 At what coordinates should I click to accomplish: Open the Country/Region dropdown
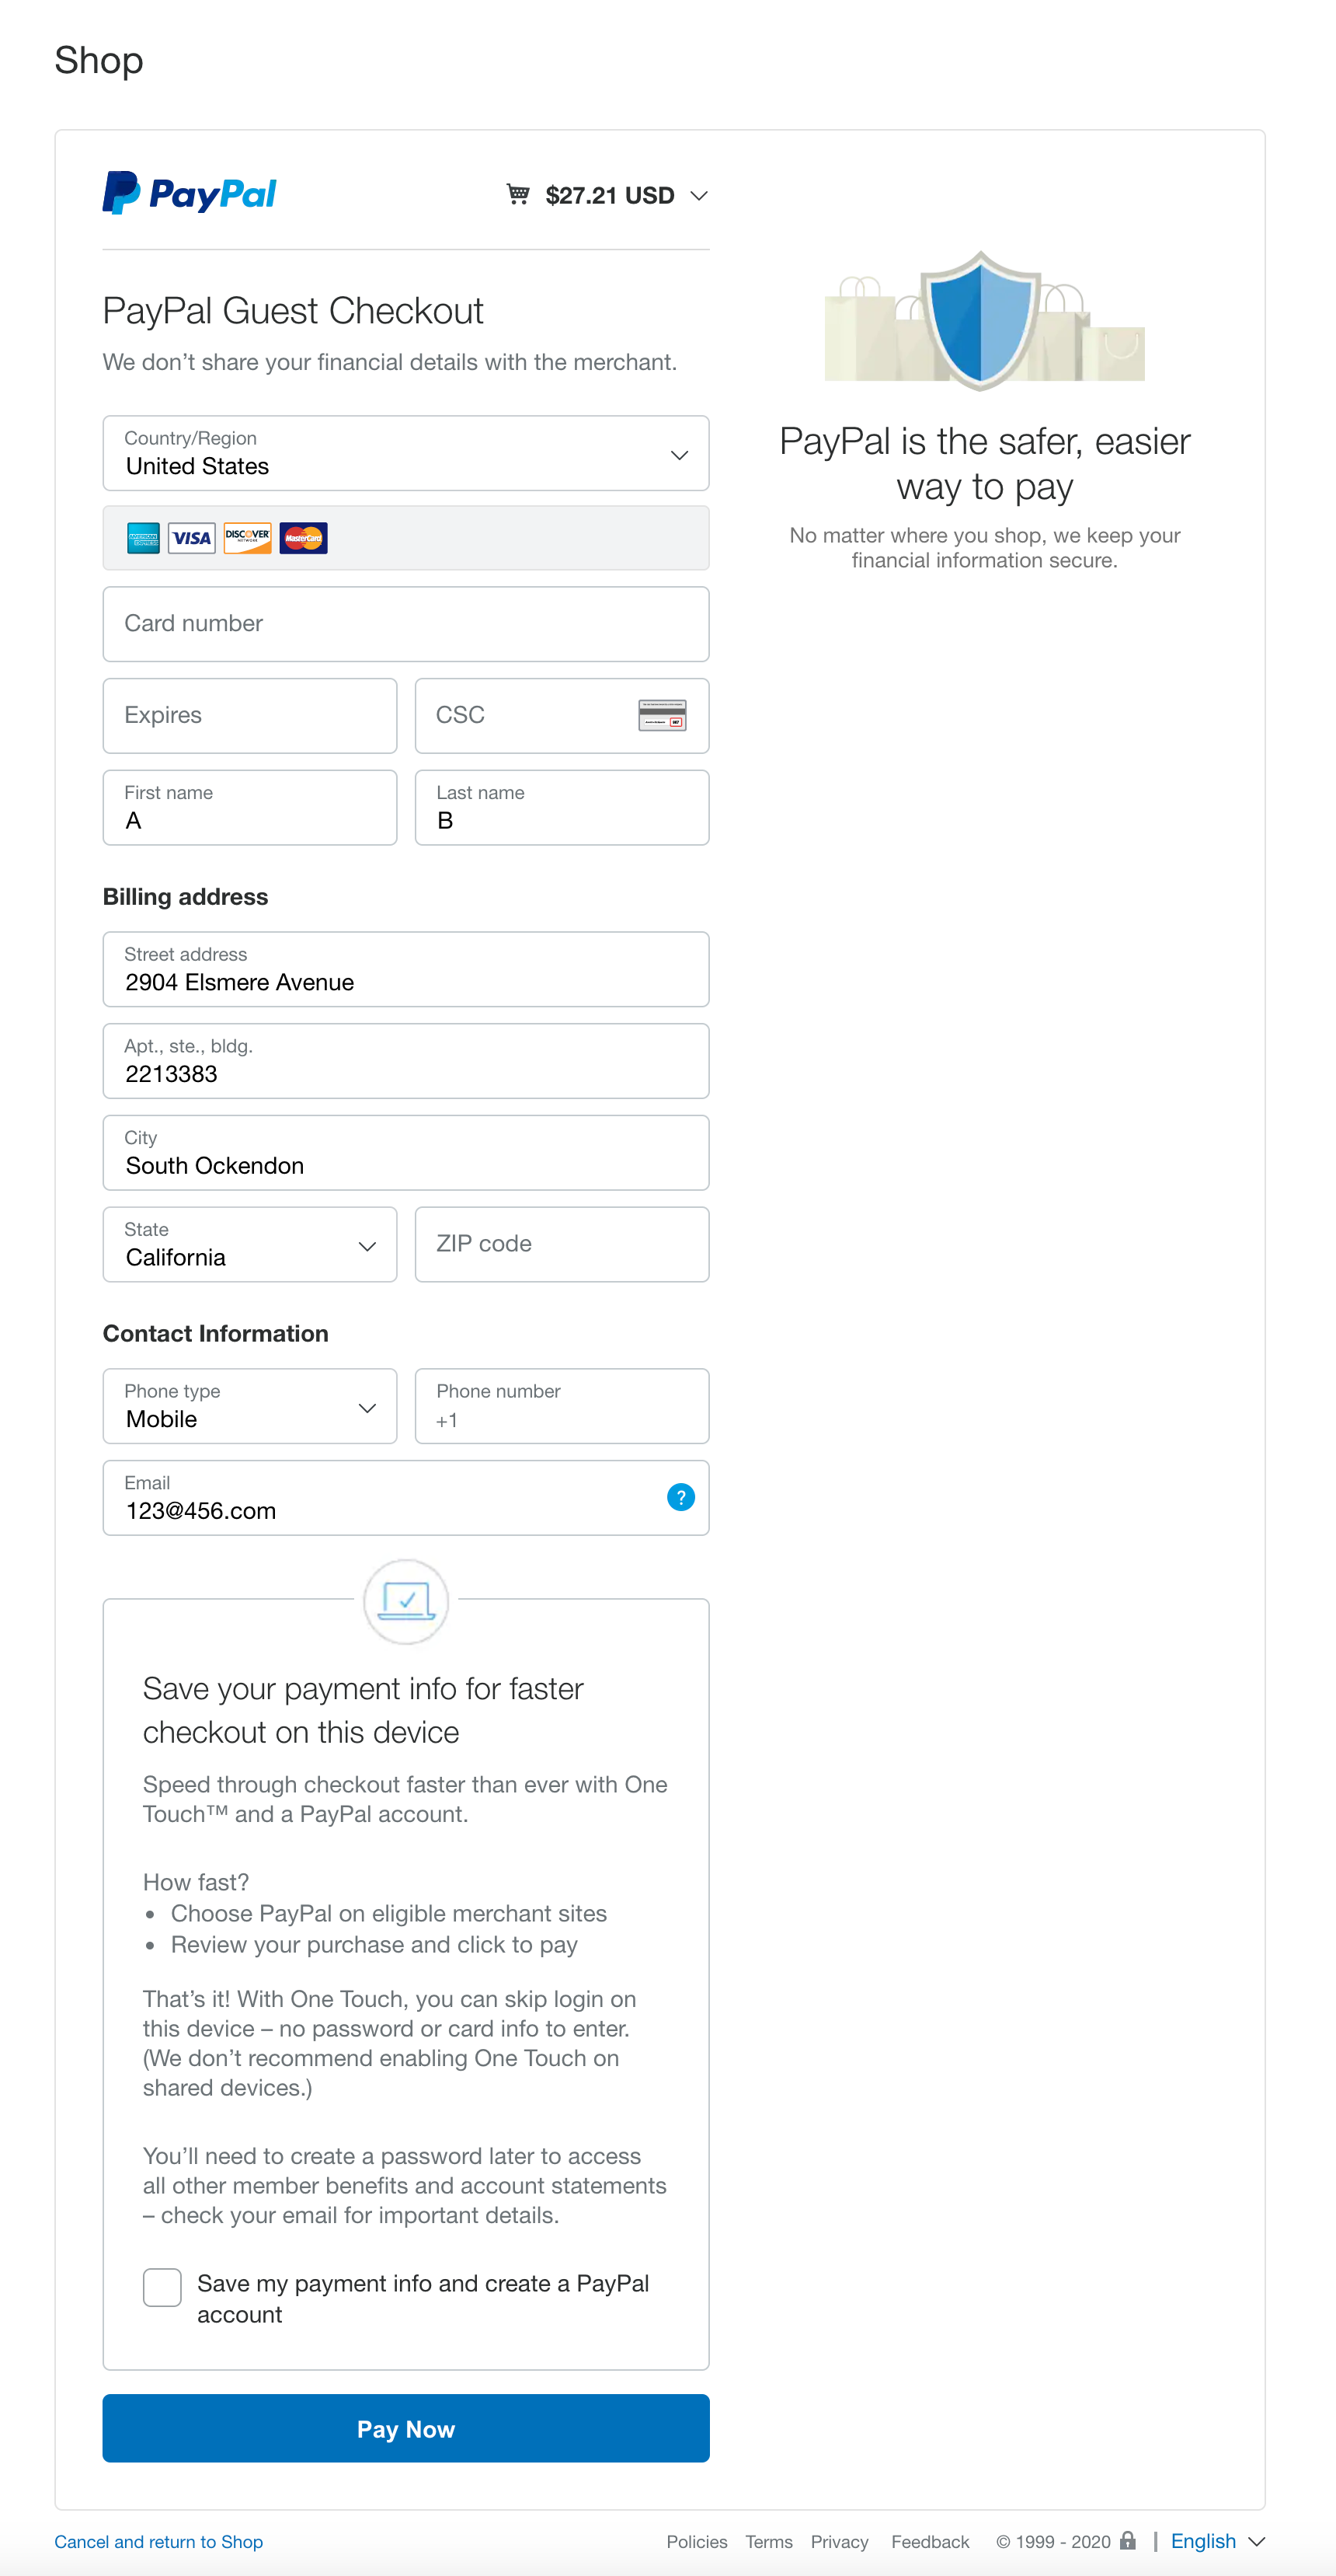405,454
